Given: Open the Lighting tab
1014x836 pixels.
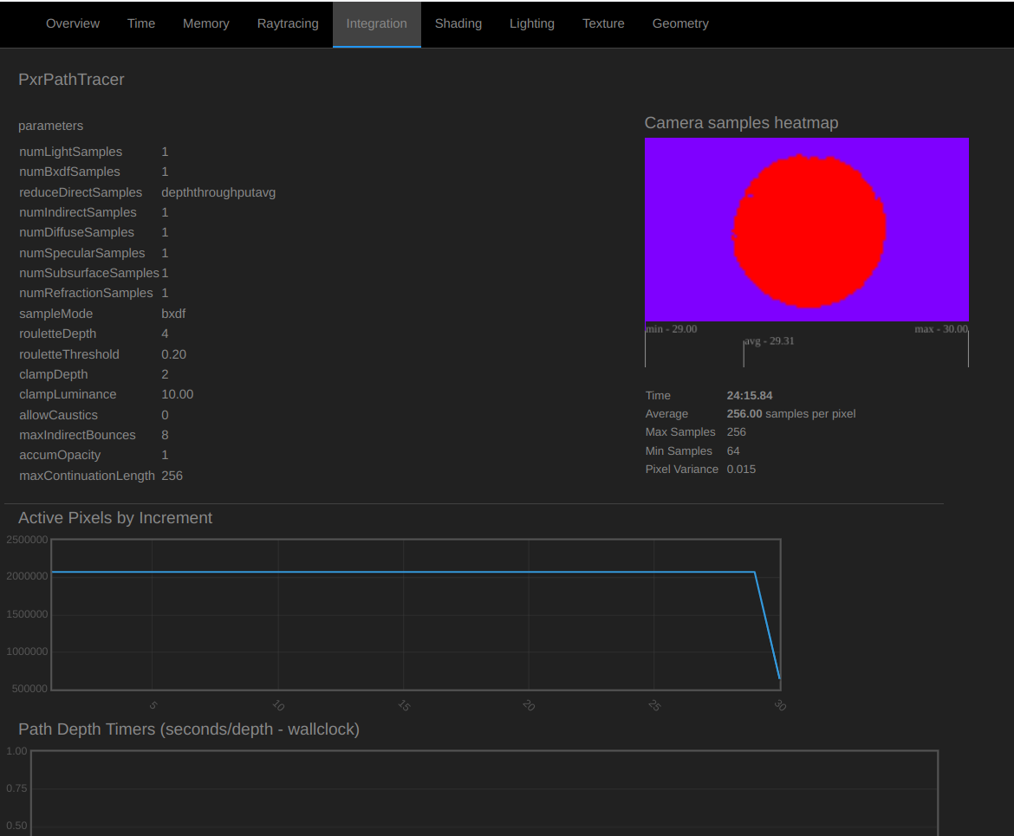Looking at the screenshot, I should 531,24.
